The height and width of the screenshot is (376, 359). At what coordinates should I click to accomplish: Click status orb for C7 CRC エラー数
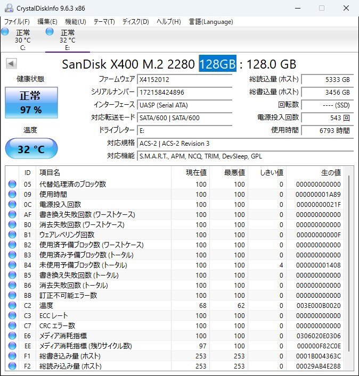tap(12, 325)
